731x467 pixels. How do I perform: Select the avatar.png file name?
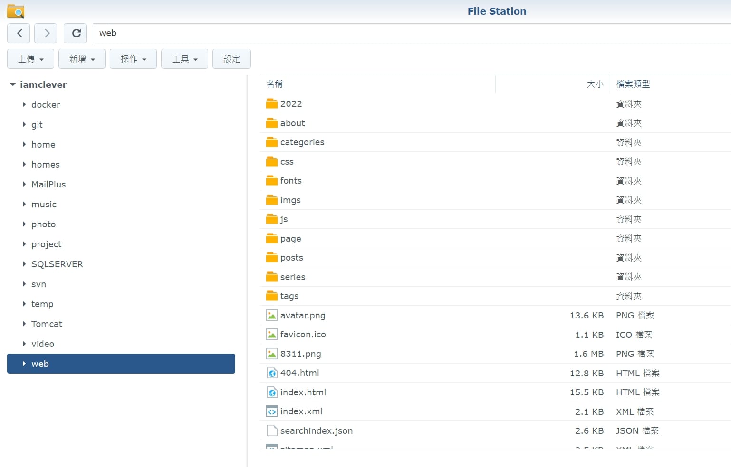[x=303, y=316]
